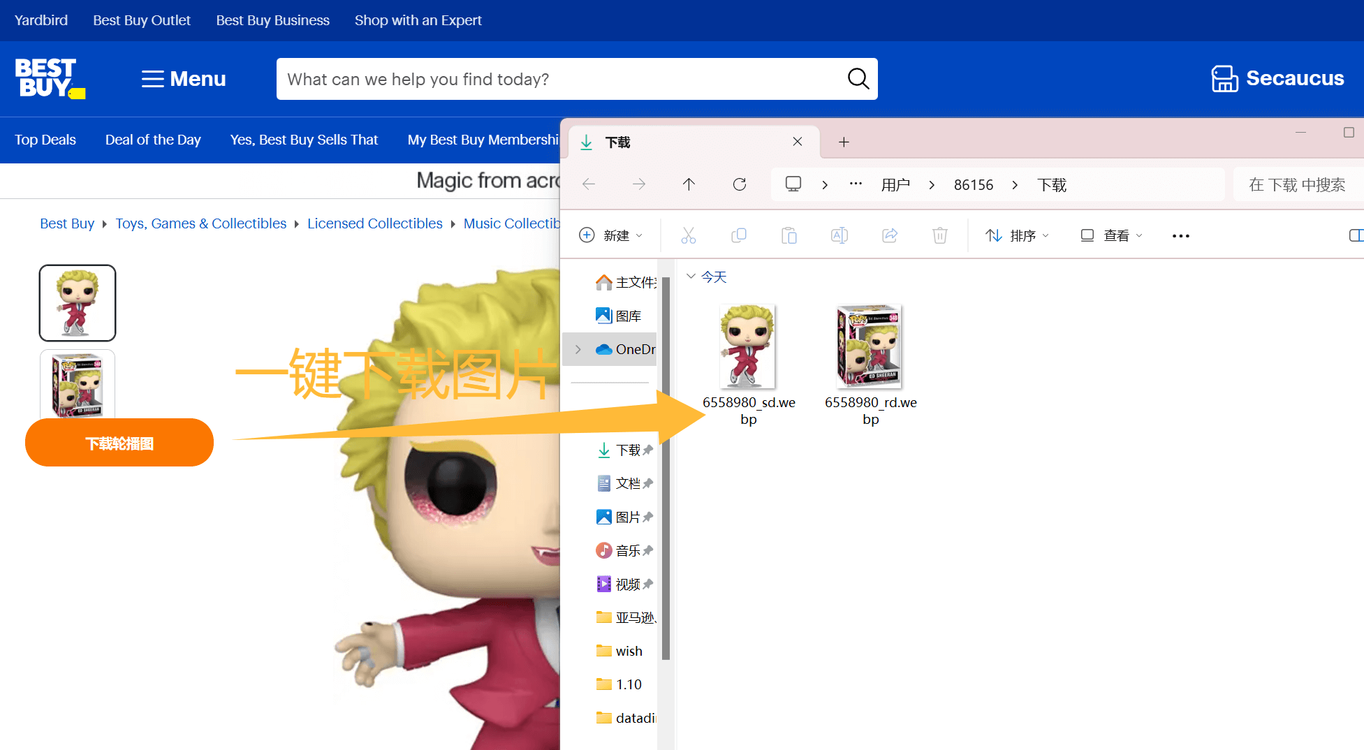Click 用户 in the address path
This screenshot has width=1364, height=750.
[x=895, y=185]
